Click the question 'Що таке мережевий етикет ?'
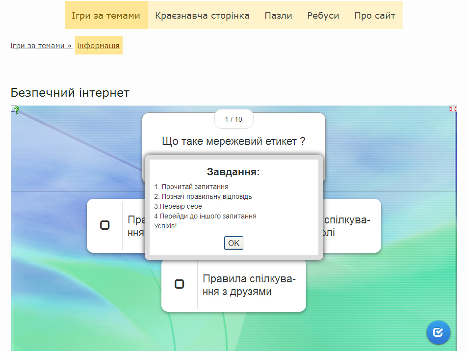Image resolution: width=466 pixels, height=353 pixels. click(x=233, y=141)
